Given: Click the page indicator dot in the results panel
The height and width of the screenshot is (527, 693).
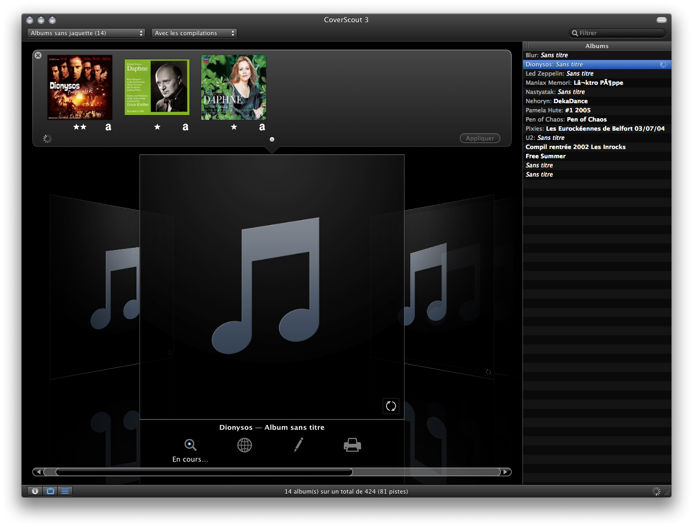Looking at the screenshot, I should (x=272, y=139).
